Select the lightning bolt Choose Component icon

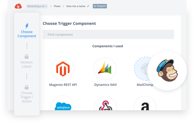tap(27, 26)
